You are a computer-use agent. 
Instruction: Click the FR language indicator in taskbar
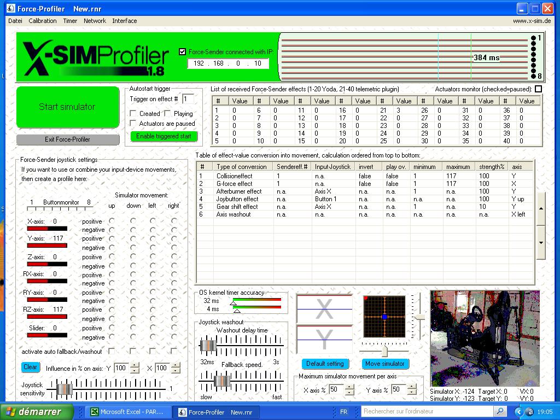343,412
